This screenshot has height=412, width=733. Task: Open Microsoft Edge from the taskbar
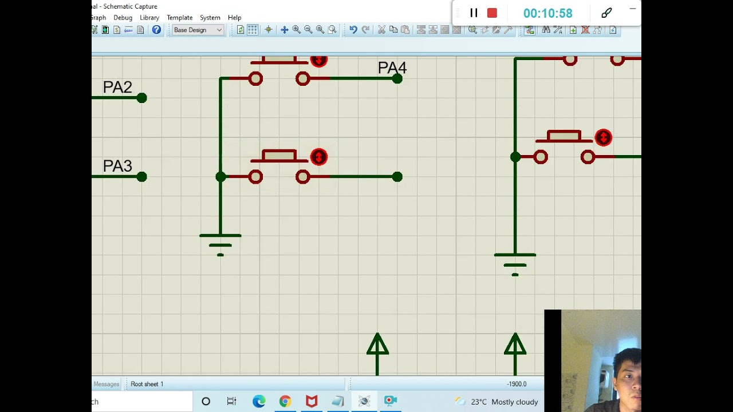[259, 401]
